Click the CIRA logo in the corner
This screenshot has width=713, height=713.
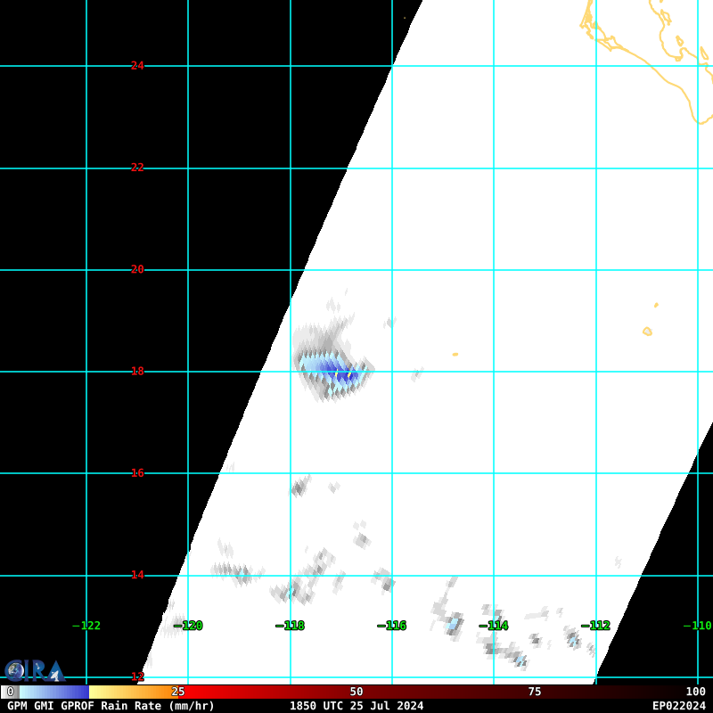(x=35, y=670)
